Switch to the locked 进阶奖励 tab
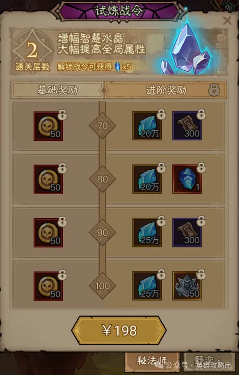The height and width of the screenshot is (375, 239). click(166, 90)
